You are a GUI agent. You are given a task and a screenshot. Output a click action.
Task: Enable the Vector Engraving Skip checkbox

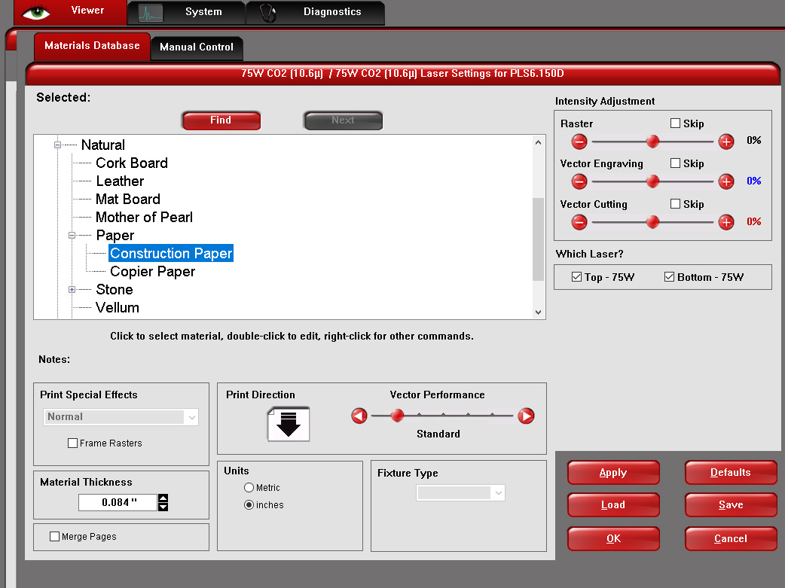coord(675,163)
